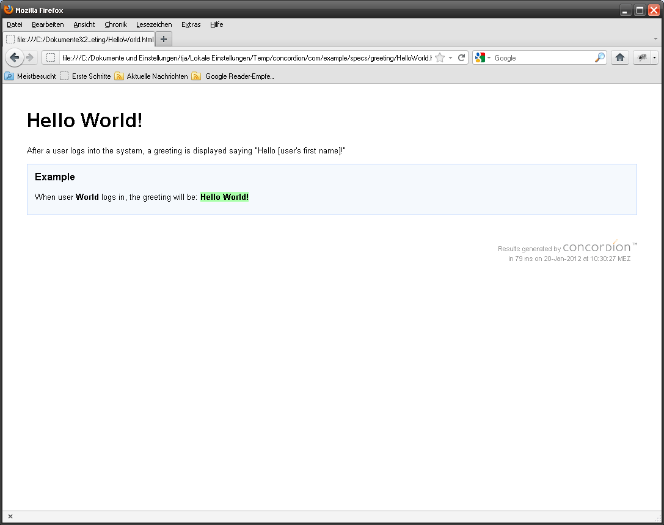
Task: Reload the page with the refresh icon
Action: [461, 57]
